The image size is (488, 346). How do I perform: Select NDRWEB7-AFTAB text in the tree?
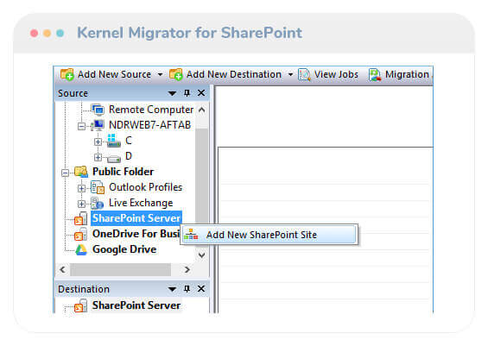tap(149, 125)
